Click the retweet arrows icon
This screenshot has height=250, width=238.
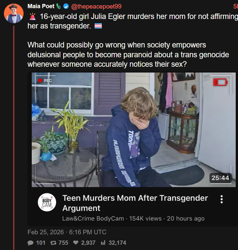53,243
